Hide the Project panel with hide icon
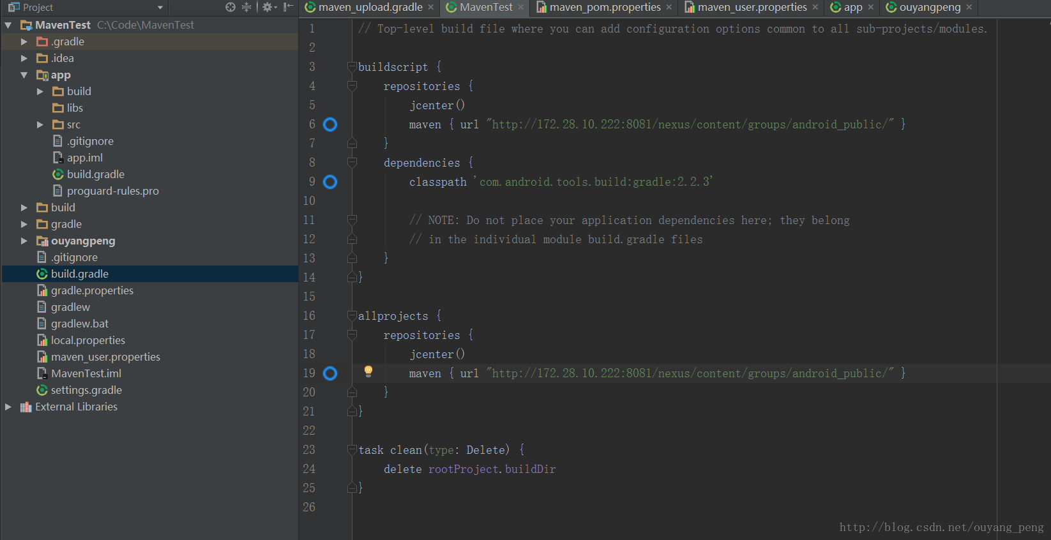Viewport: 1051px width, 540px height. point(289,7)
